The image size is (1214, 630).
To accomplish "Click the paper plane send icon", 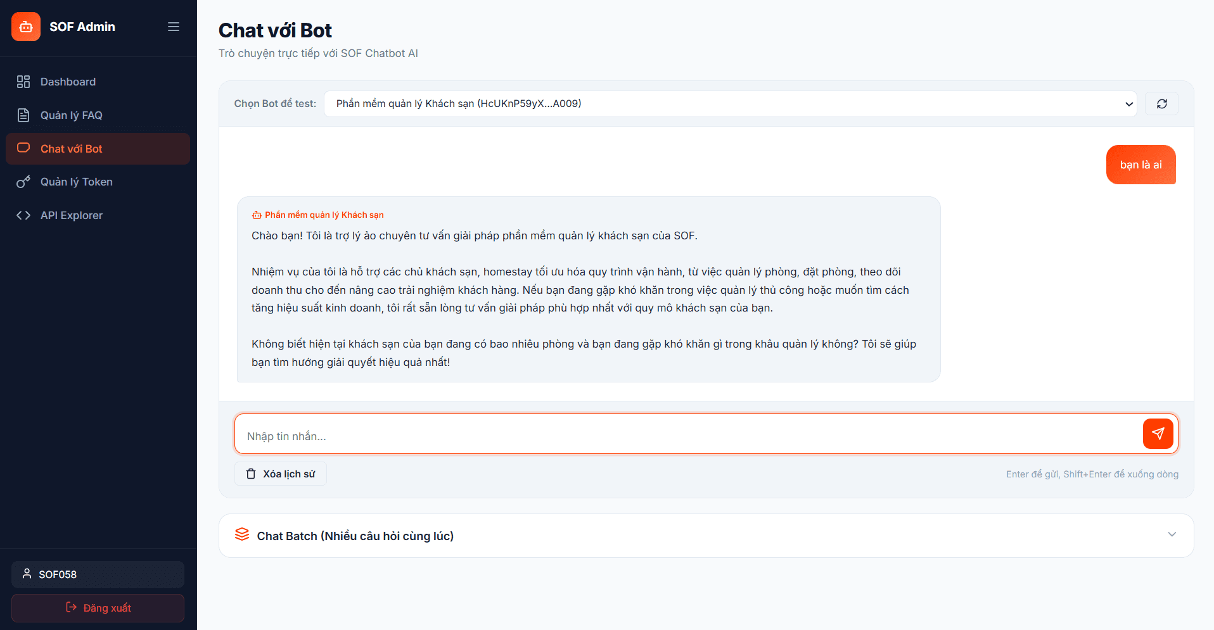I will [x=1158, y=434].
